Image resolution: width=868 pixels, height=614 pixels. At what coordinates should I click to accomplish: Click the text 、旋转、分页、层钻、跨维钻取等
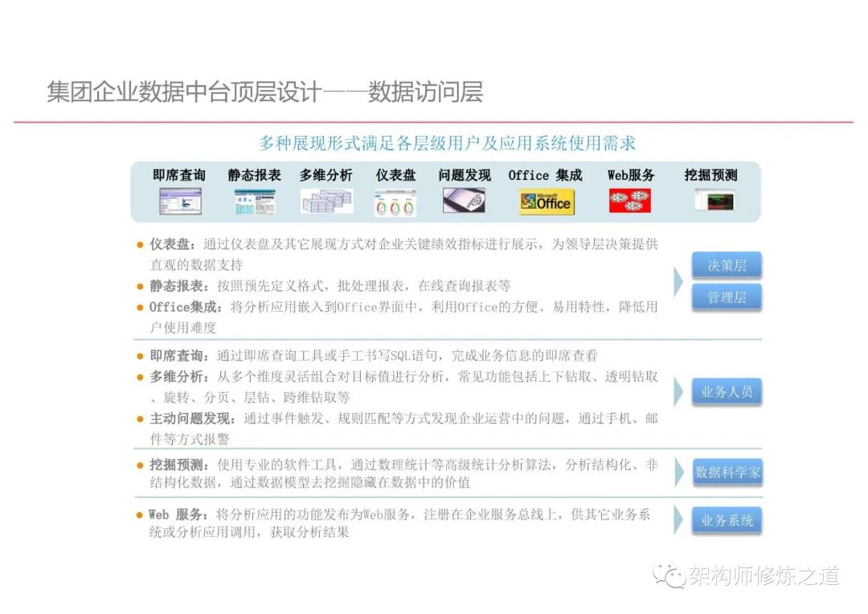pyautogui.click(x=250, y=397)
